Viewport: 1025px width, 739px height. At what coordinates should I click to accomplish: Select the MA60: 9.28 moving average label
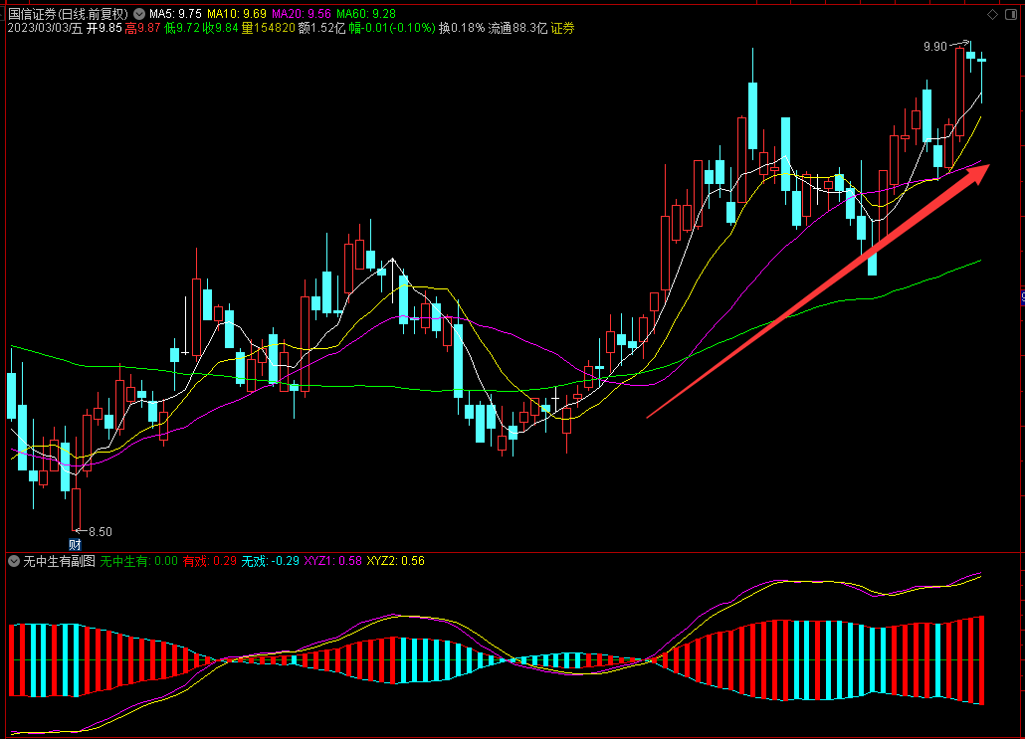(366, 14)
